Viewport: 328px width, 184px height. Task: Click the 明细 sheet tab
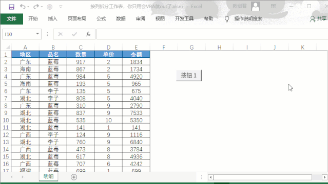49,176
